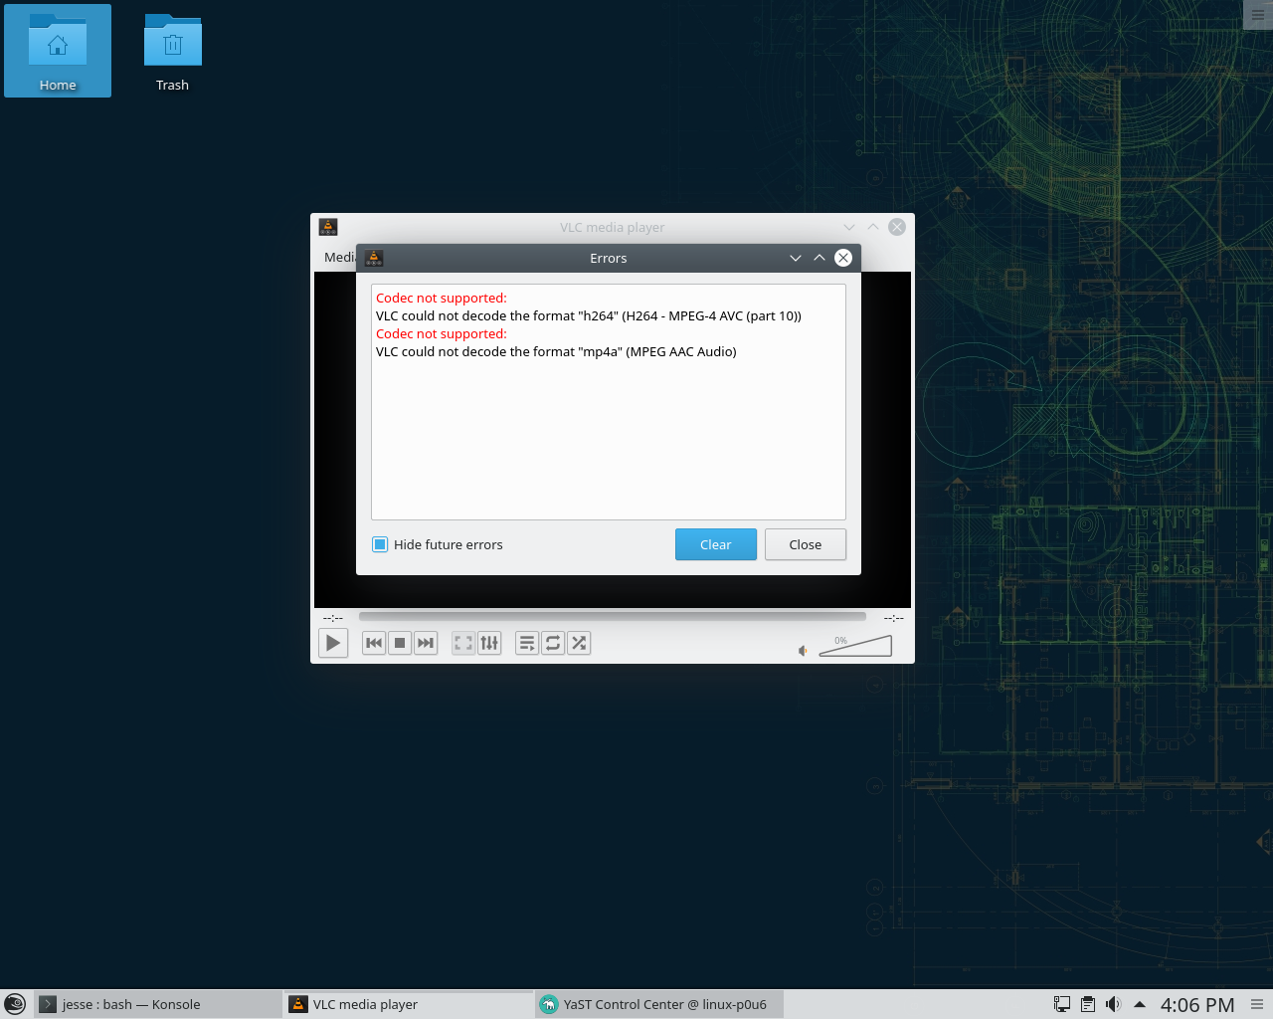The height and width of the screenshot is (1019, 1273).
Task: Set VLC volume slider level
Action: tap(855, 647)
